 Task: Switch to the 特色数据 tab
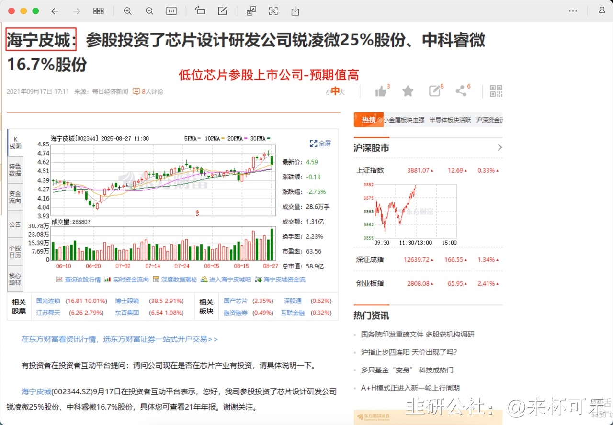15,170
